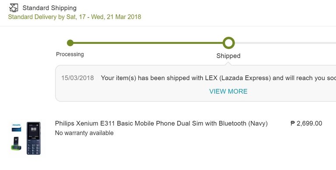Screen dimensions: 336x170
Task: Click the Shipped status circle marker
Action: coord(229,43)
